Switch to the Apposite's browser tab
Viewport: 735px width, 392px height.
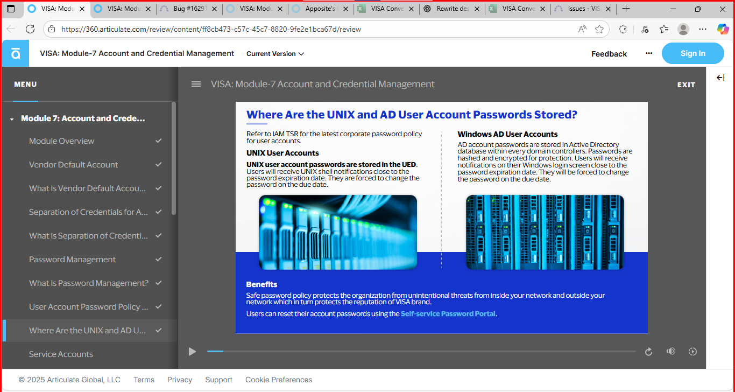(321, 9)
